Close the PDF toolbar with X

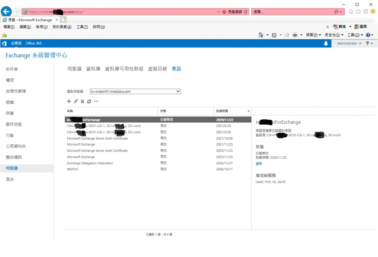click(x=328, y=27)
